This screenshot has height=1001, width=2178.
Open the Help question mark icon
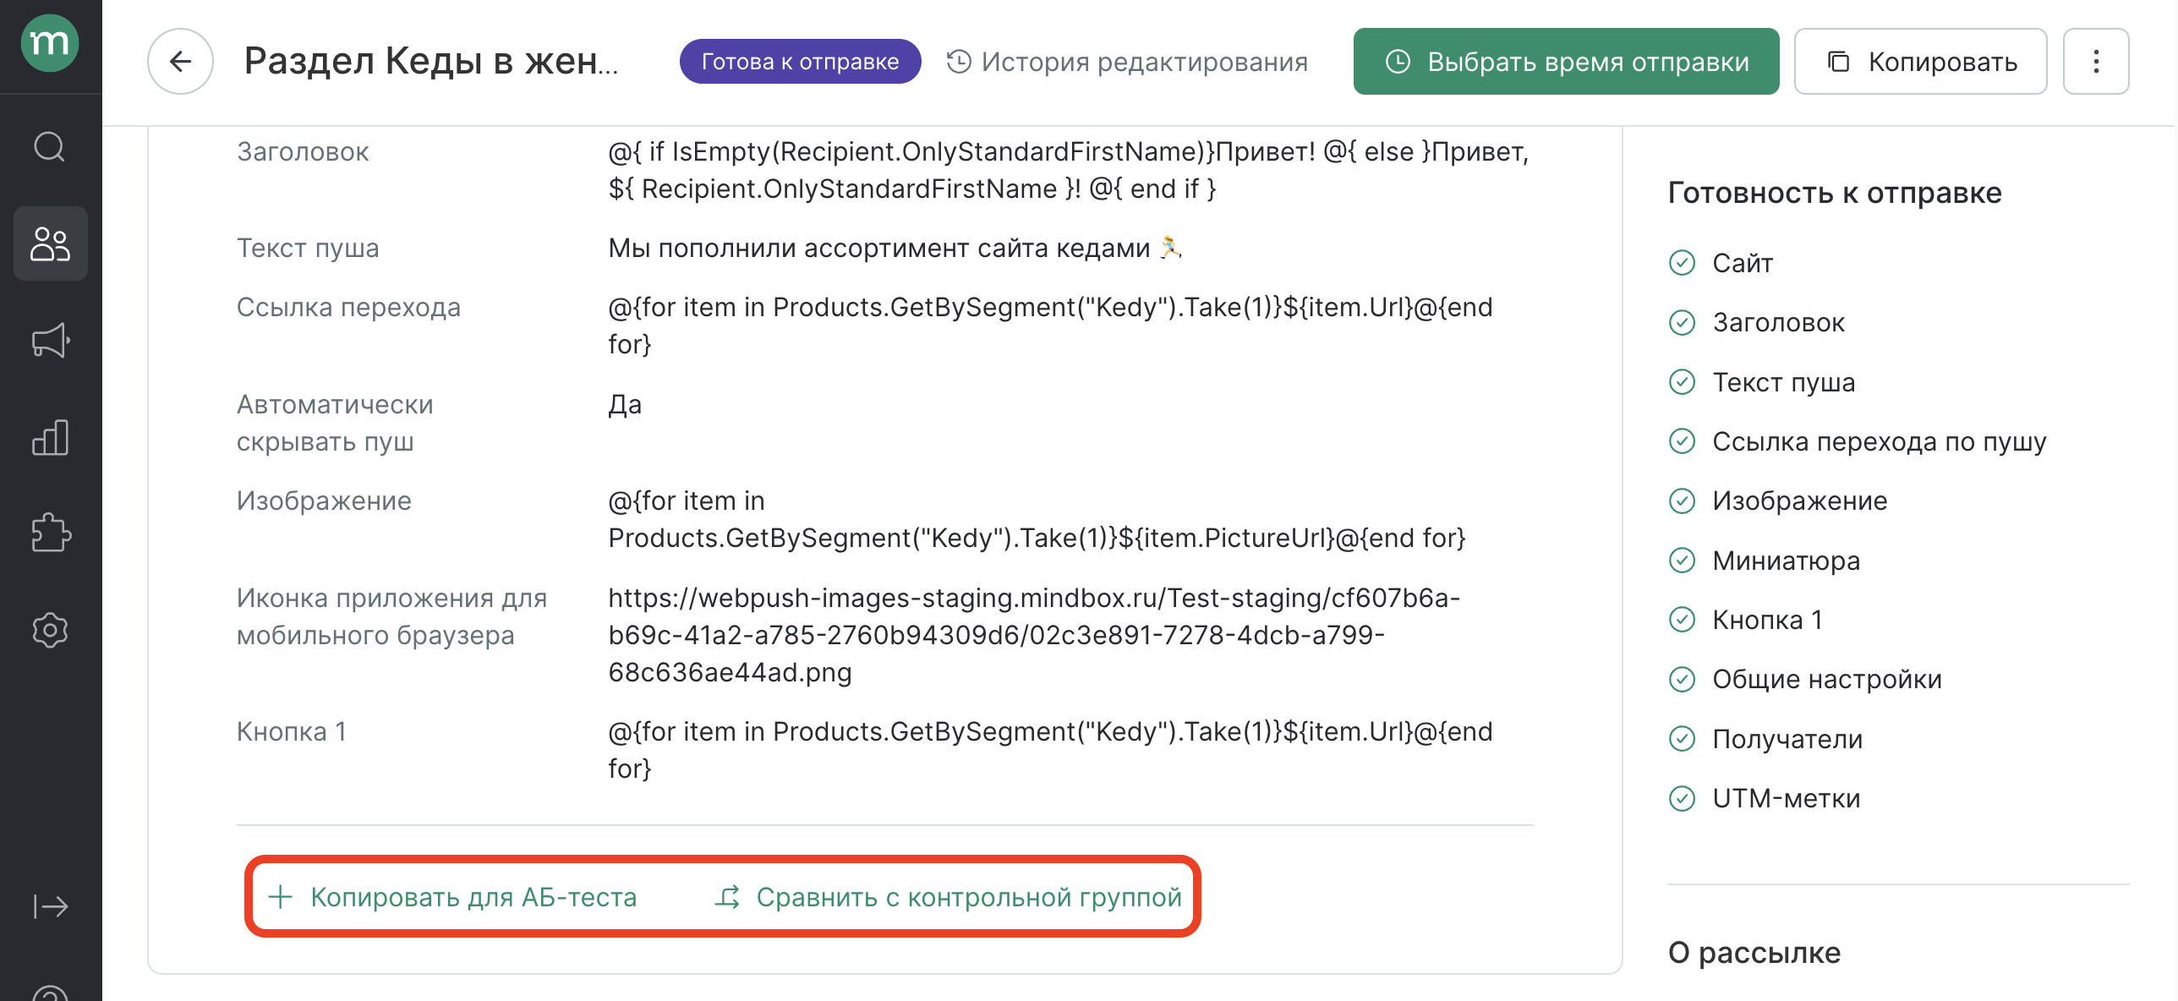(50, 993)
